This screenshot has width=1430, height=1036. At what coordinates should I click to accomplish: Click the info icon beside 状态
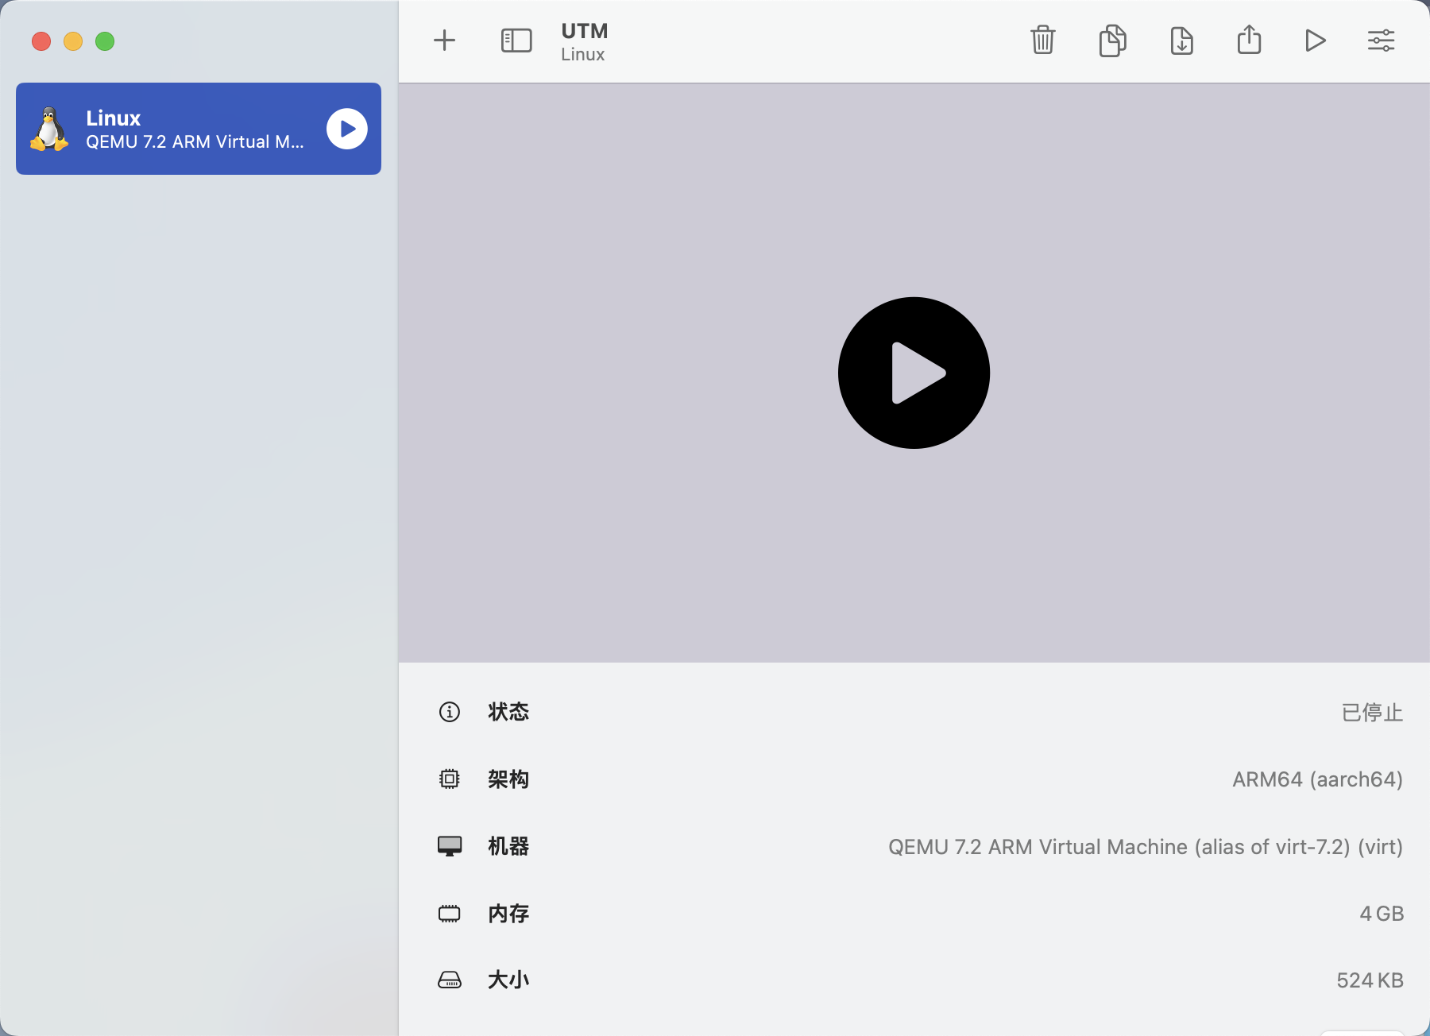(x=450, y=712)
